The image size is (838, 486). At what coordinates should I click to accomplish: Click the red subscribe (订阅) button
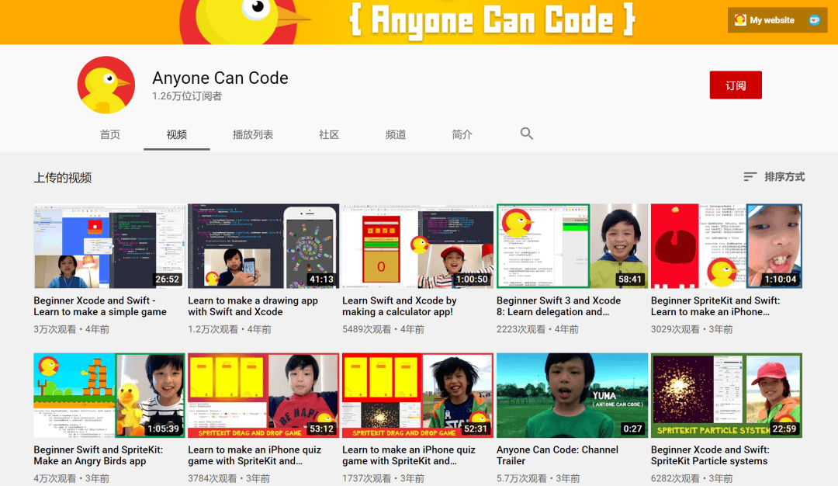(x=736, y=85)
